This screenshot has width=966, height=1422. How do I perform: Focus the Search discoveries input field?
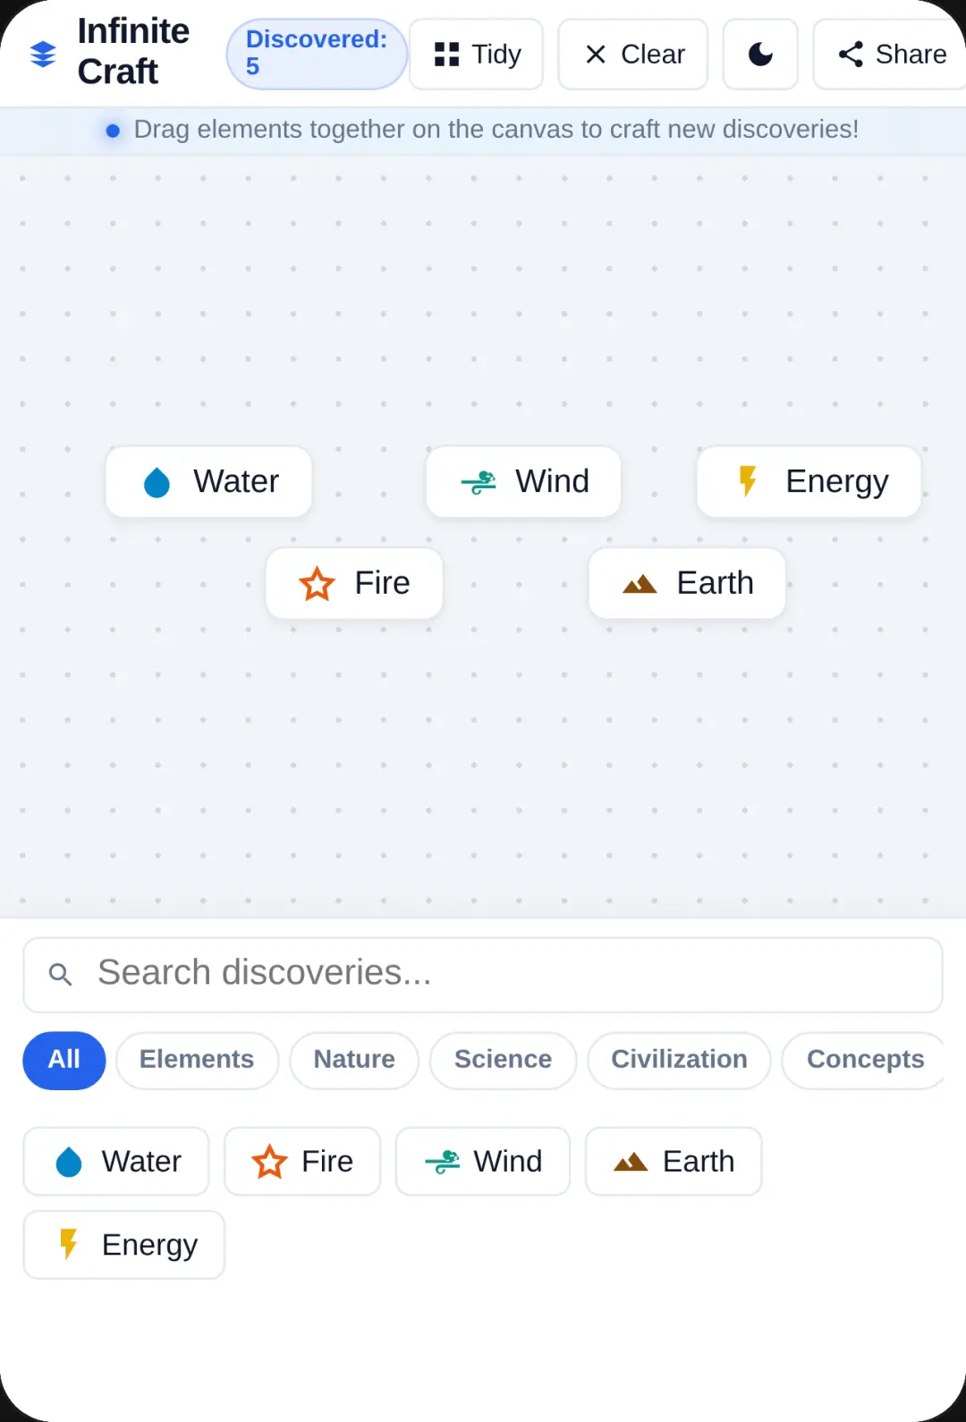coord(483,974)
